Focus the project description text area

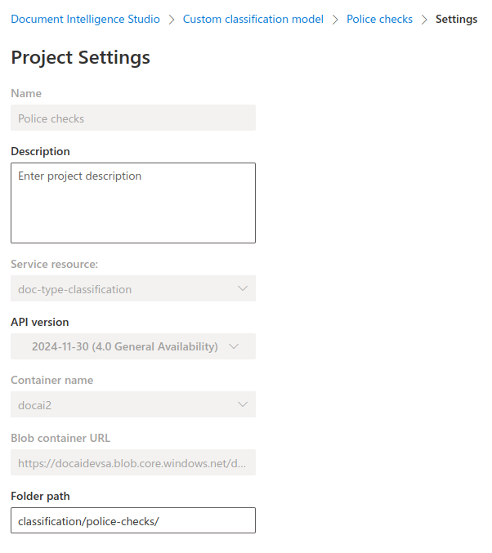pos(133,203)
